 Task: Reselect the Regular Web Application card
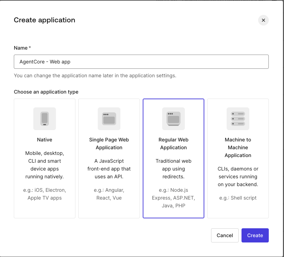pyautogui.click(x=173, y=158)
